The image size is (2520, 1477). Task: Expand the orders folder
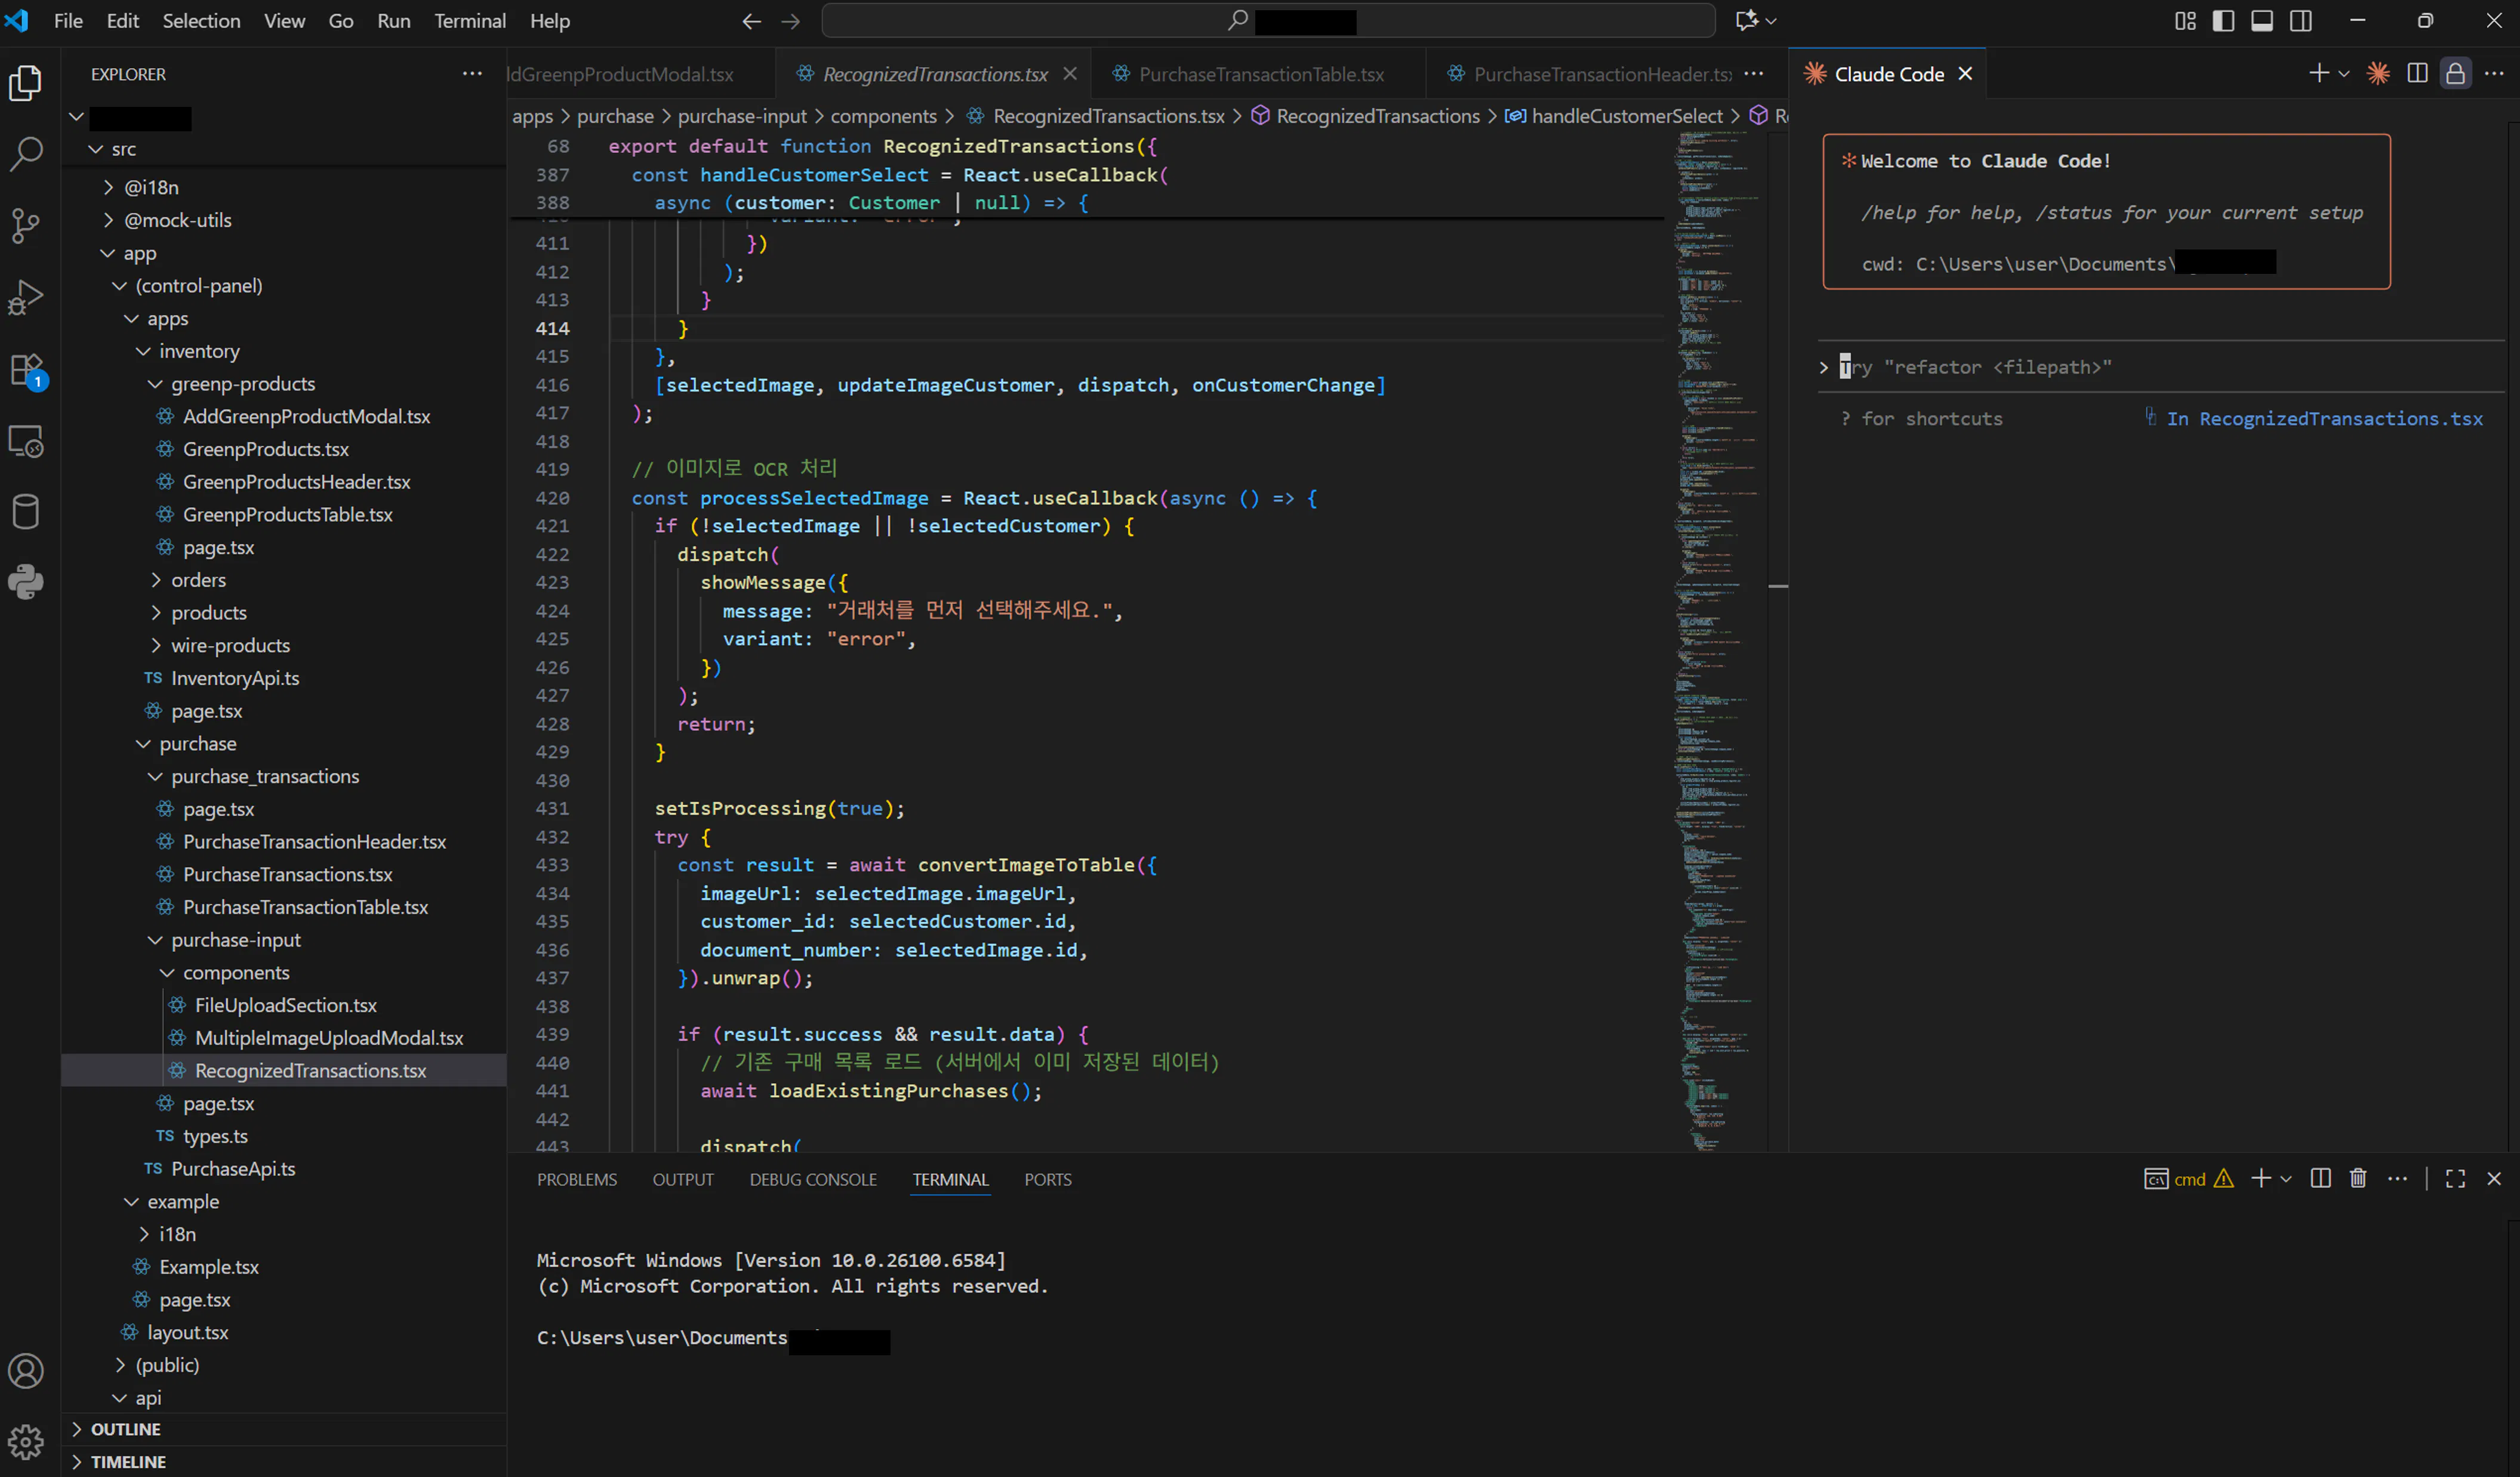pos(198,580)
